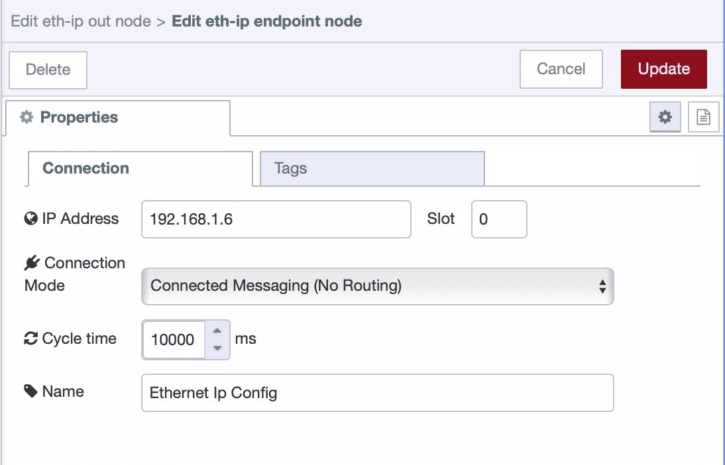This screenshot has height=465, width=725.
Task: Select the Connection tab
Action: (86, 168)
